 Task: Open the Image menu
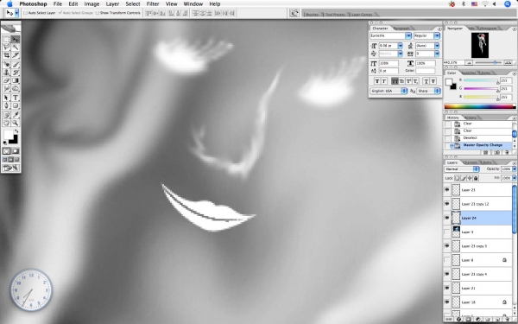click(x=92, y=4)
